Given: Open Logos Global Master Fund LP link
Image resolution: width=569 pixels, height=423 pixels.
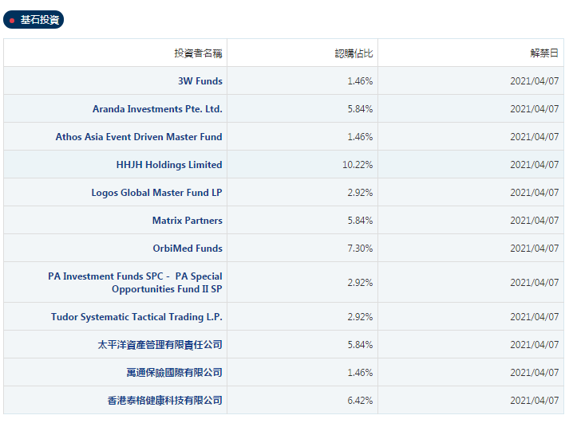Looking at the screenshot, I should coord(156,192).
